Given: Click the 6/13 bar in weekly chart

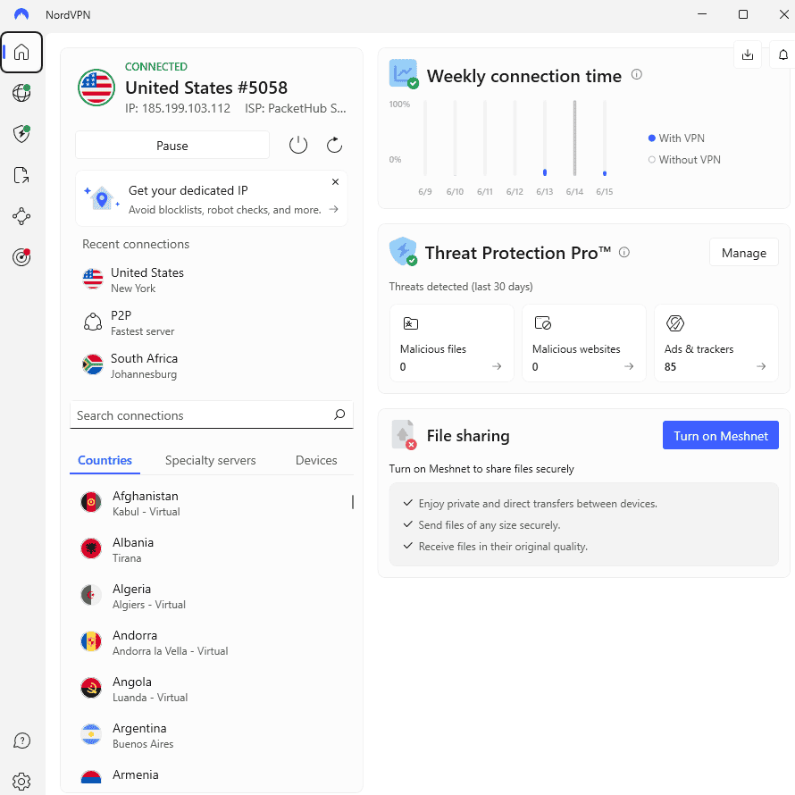Looking at the screenshot, I should click(545, 138).
